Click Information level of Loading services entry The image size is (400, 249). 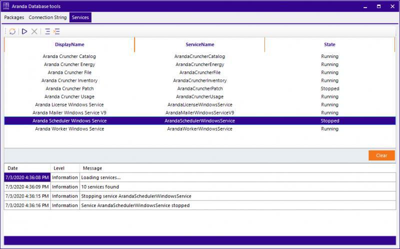[x=65, y=177]
